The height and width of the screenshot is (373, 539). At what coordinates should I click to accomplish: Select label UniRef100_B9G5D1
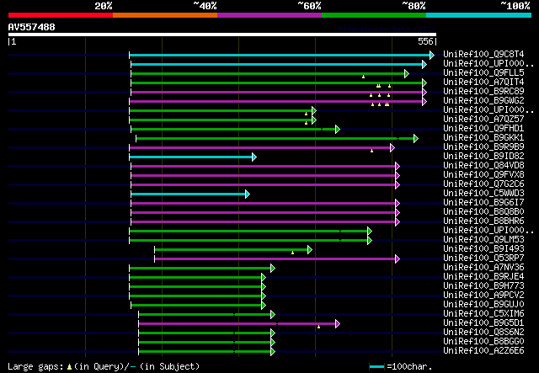point(483,323)
